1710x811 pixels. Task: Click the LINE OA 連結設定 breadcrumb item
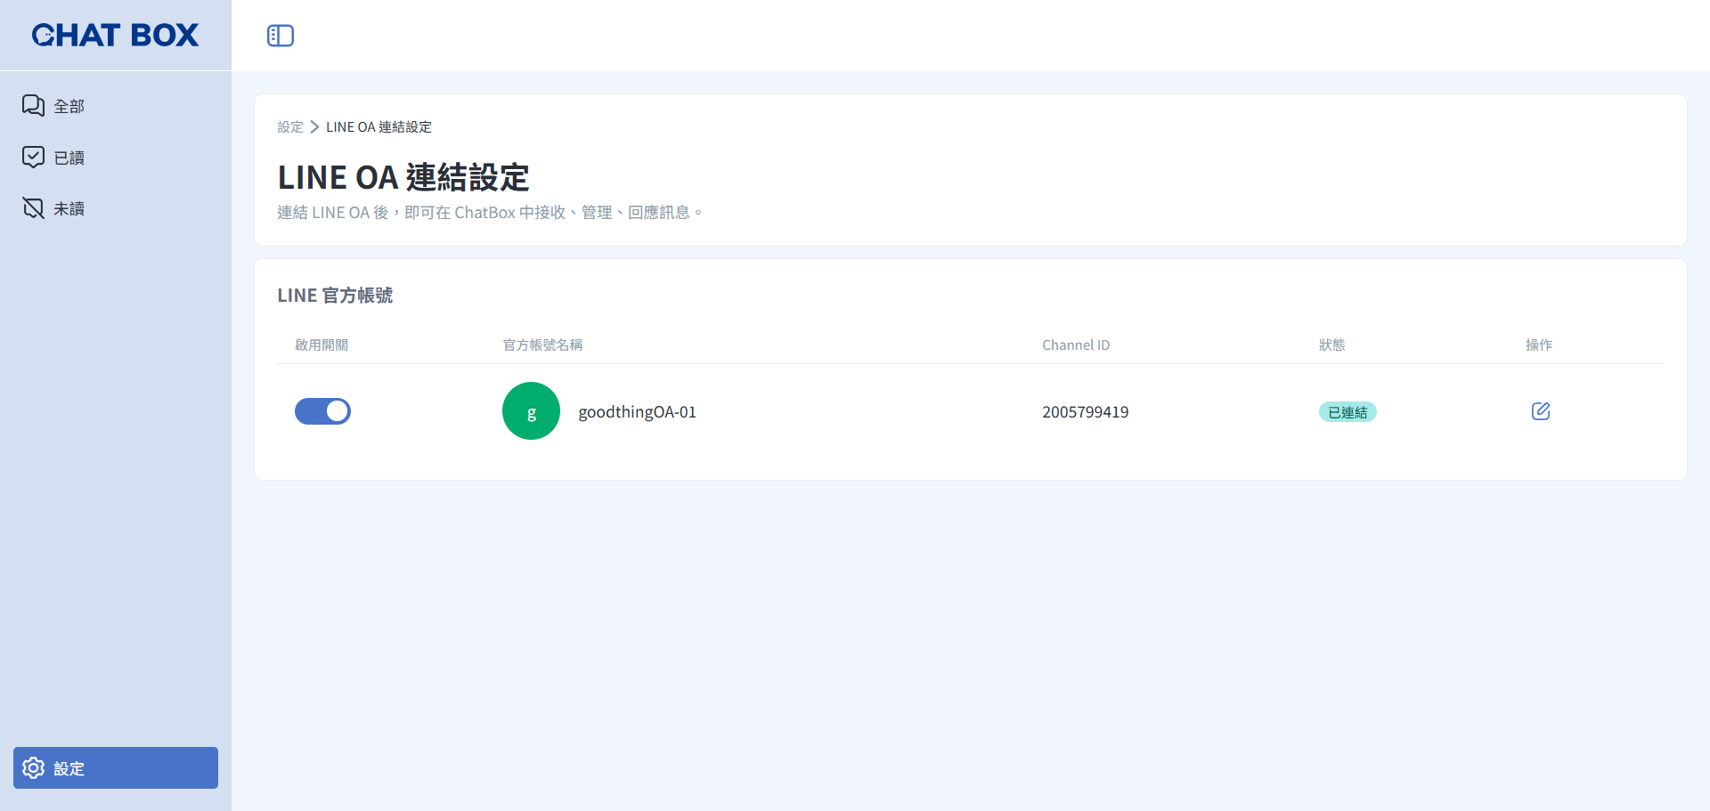(379, 127)
